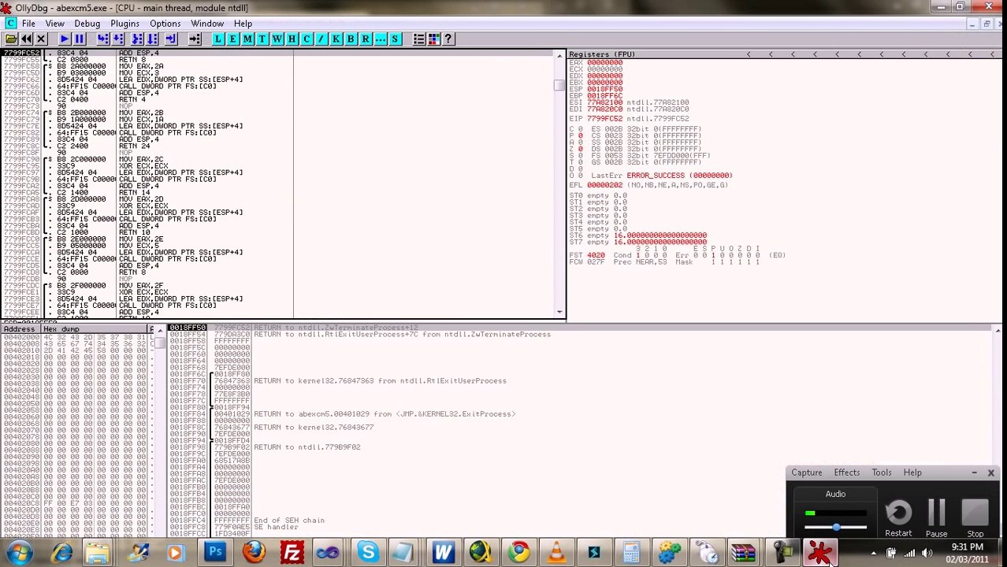
Task: Click the Address column header in dump
Action: point(20,328)
